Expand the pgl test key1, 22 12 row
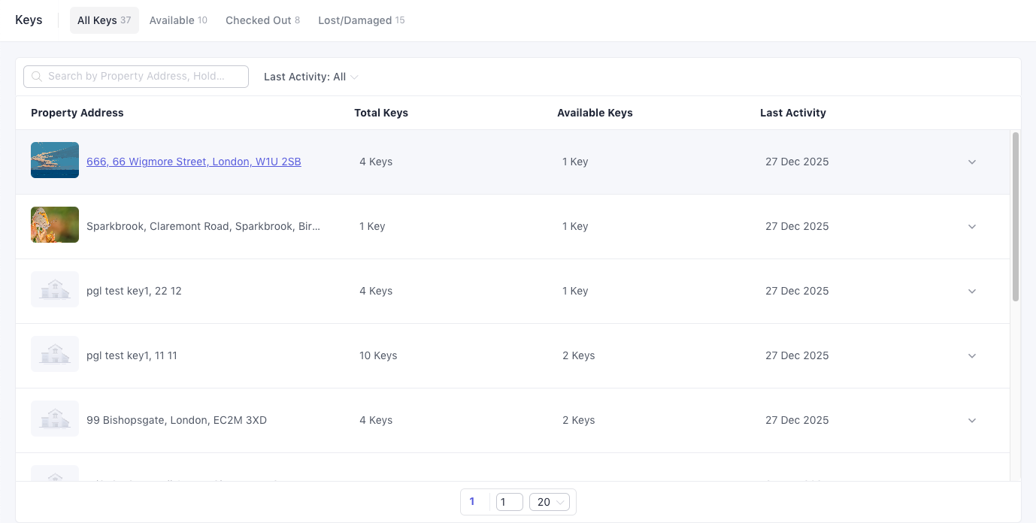This screenshot has height=523, width=1036. coord(971,292)
